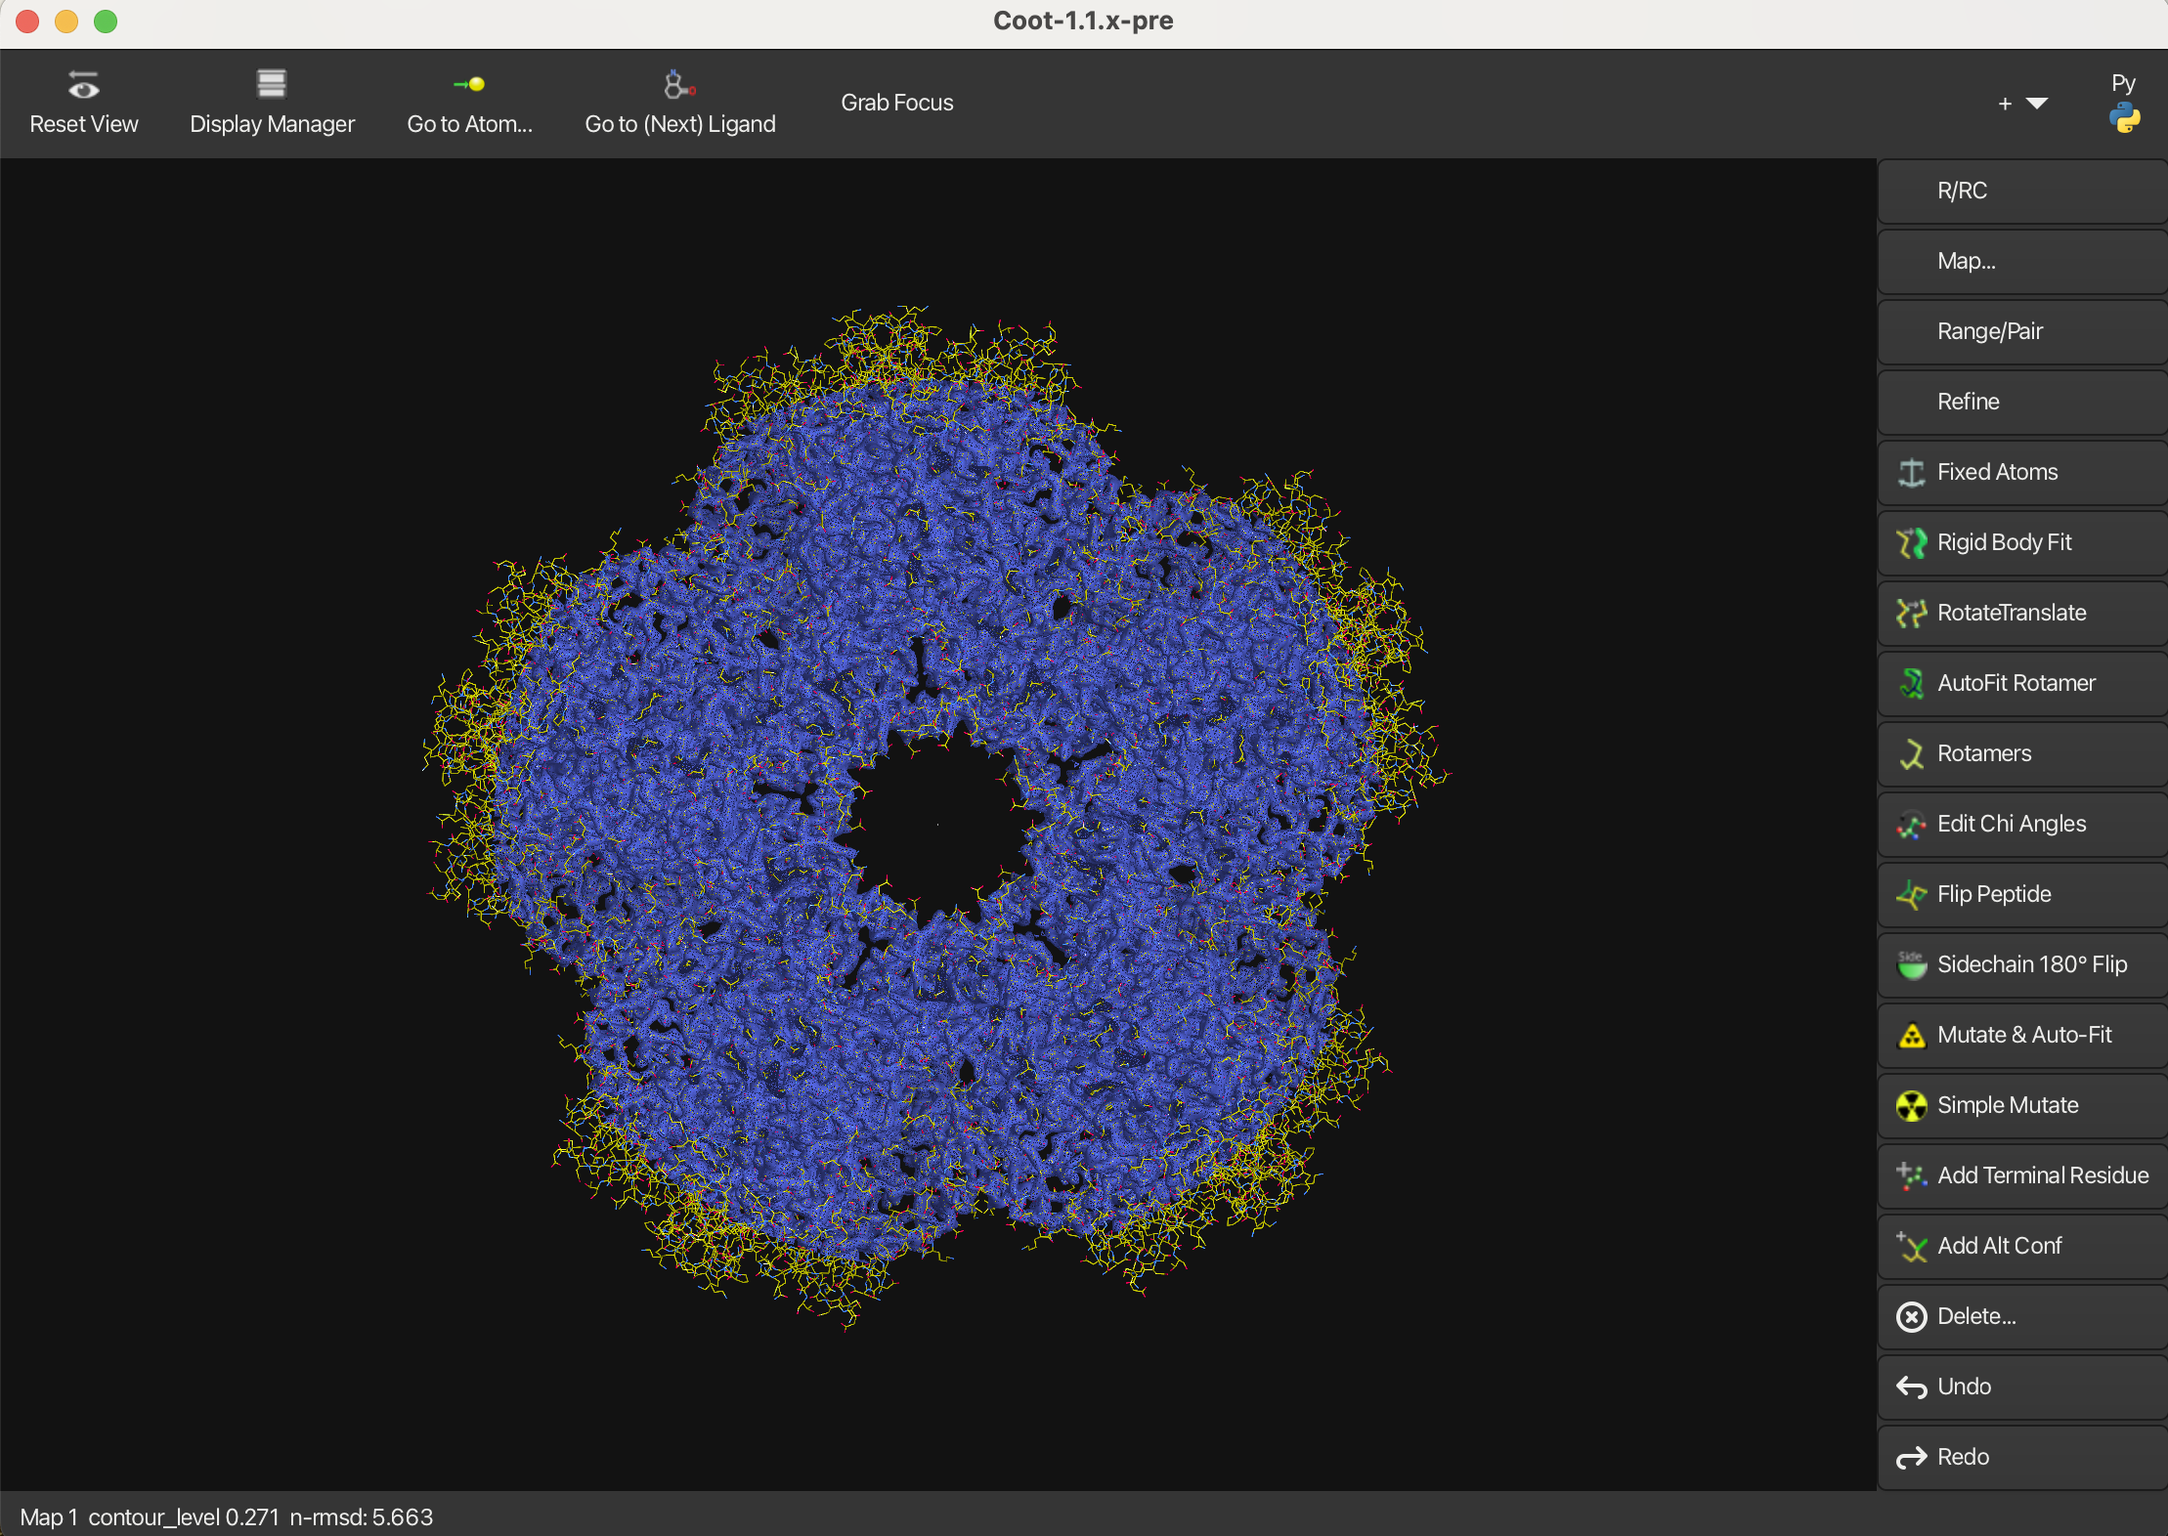2168x1536 pixels.
Task: Jump to the next ligand
Action: tap(679, 103)
